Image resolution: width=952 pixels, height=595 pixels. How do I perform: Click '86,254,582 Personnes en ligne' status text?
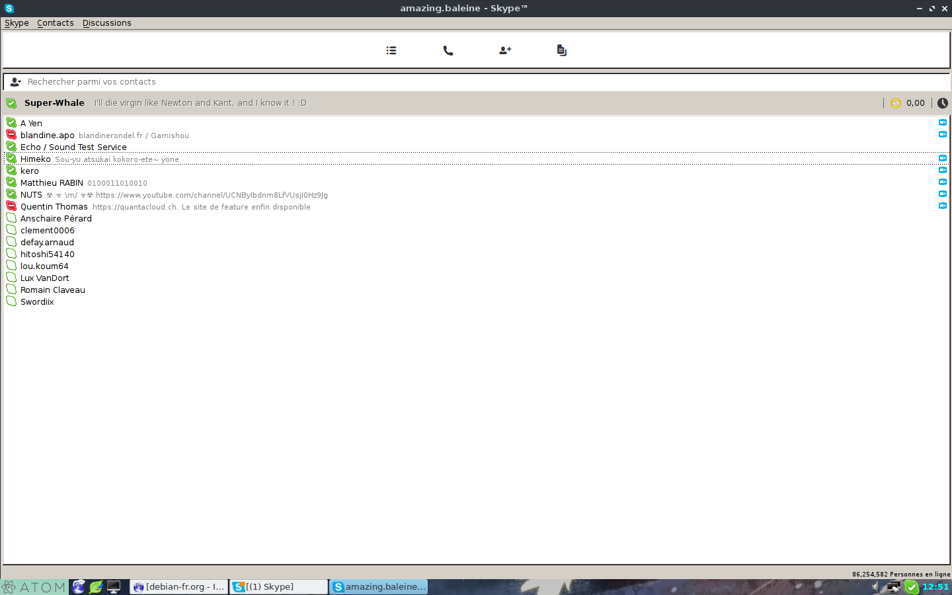tap(901, 574)
